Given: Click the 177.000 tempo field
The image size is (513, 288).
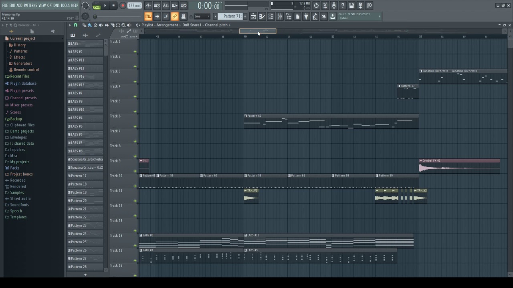Looking at the screenshot, I should point(134,6).
